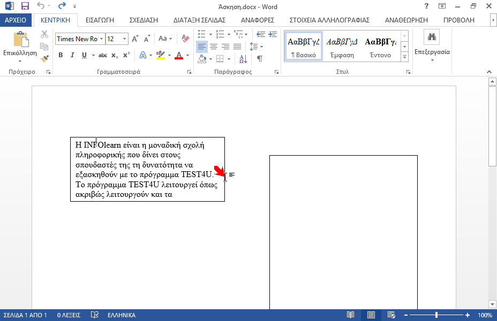Open the Font dialog launcher
Screen dimensions: 497x321
[189, 72]
